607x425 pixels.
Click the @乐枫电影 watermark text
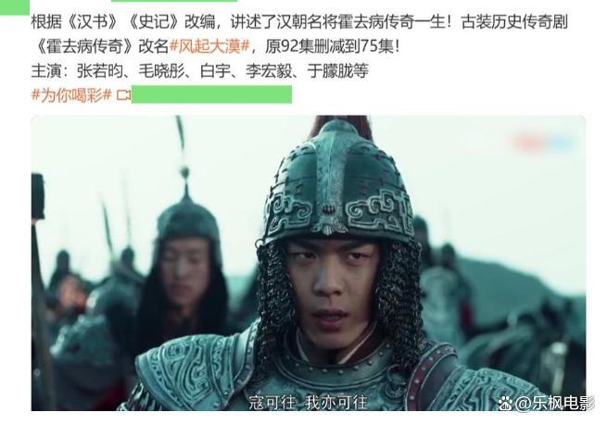[554, 404]
